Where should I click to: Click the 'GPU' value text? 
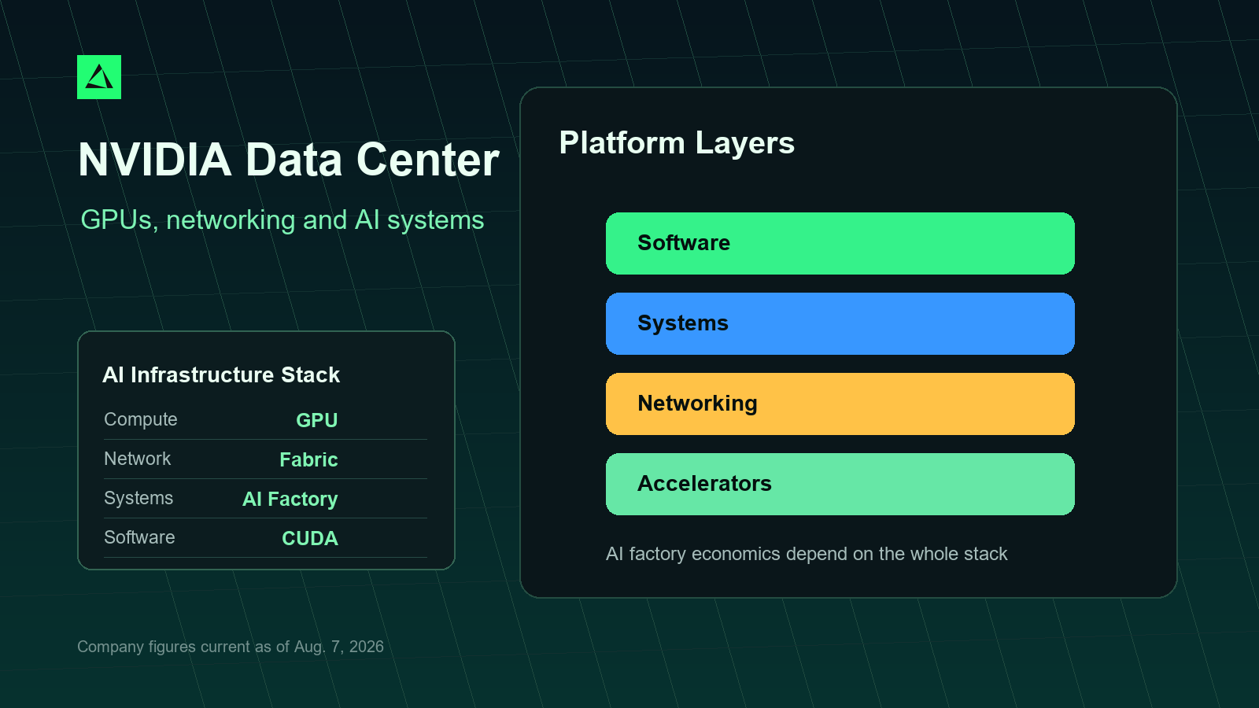317,420
